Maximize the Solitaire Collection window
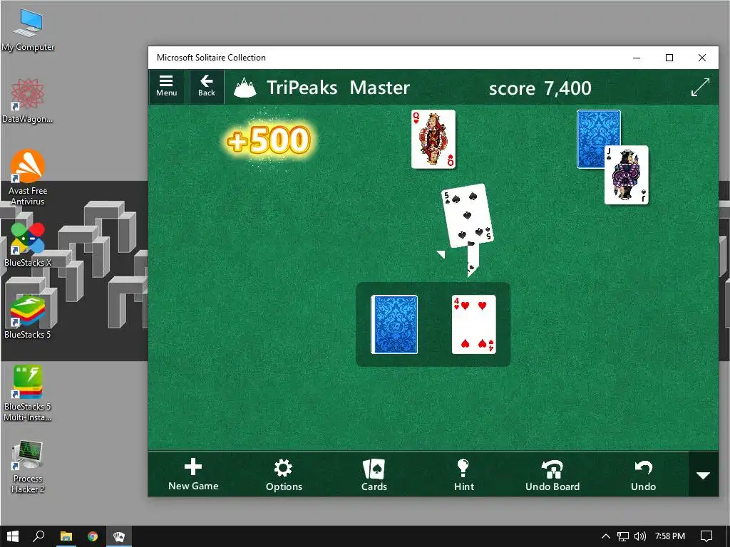730x547 pixels. tap(669, 58)
